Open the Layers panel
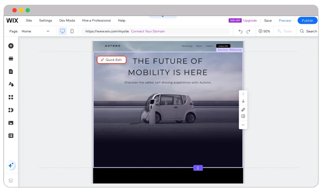The image size is (322, 191). [x=11, y=180]
